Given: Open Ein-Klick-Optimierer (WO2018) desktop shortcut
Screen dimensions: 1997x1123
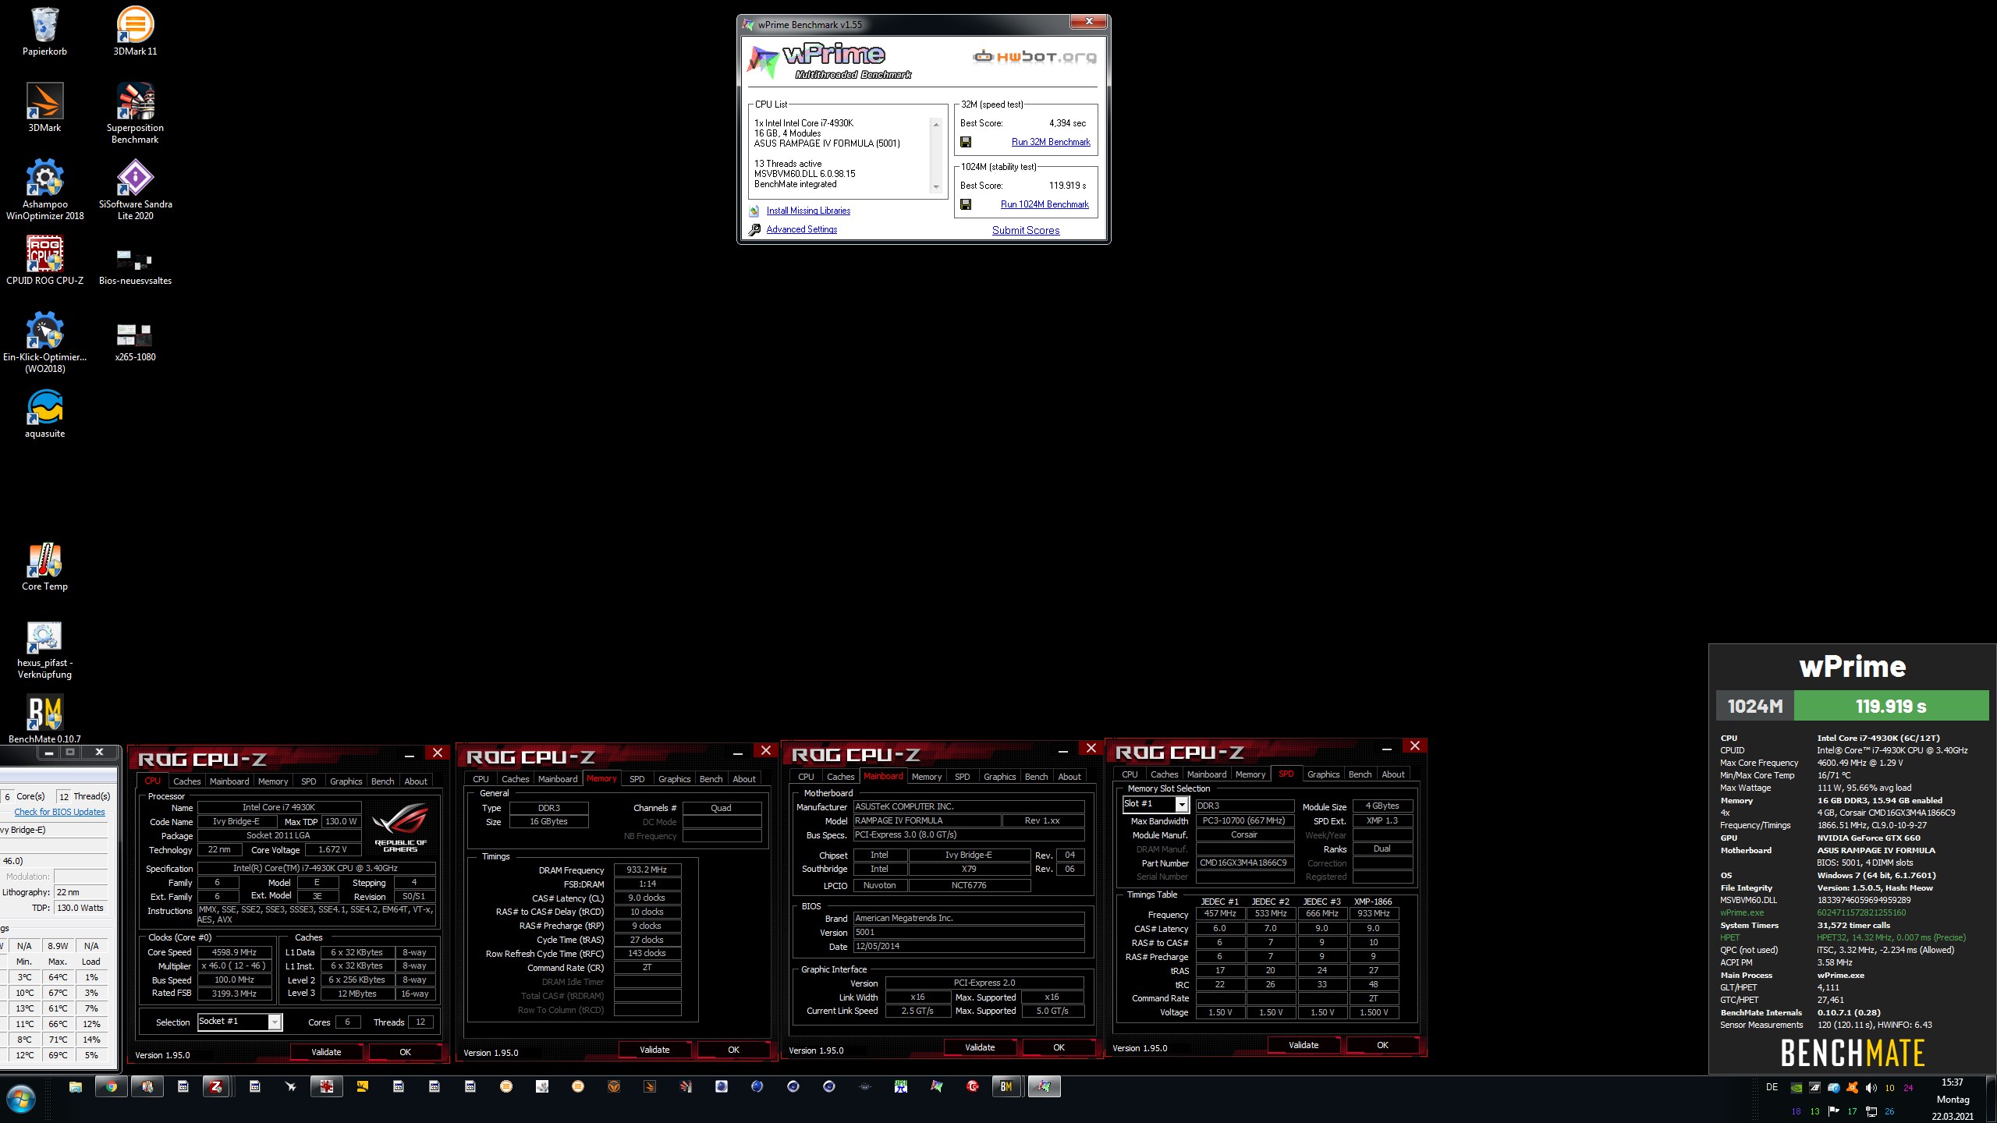Looking at the screenshot, I should (44, 342).
